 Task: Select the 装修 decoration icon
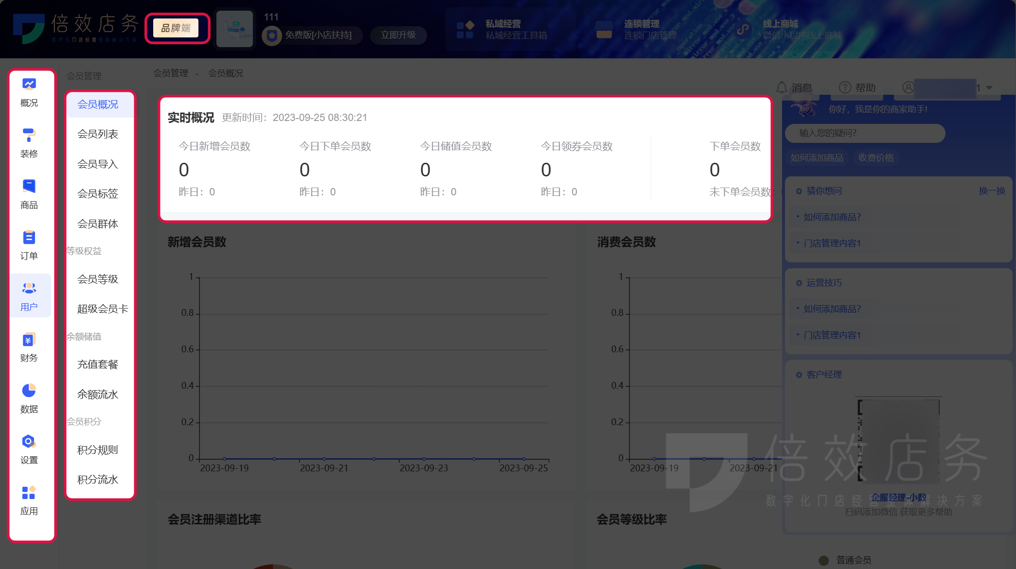[29, 143]
